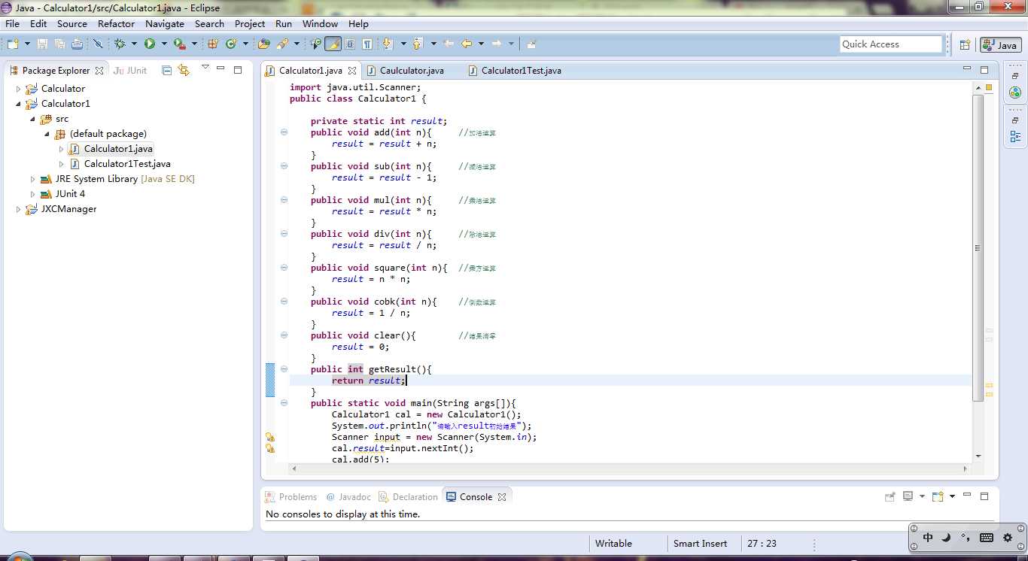Click the Save toolbar icon

point(42,44)
